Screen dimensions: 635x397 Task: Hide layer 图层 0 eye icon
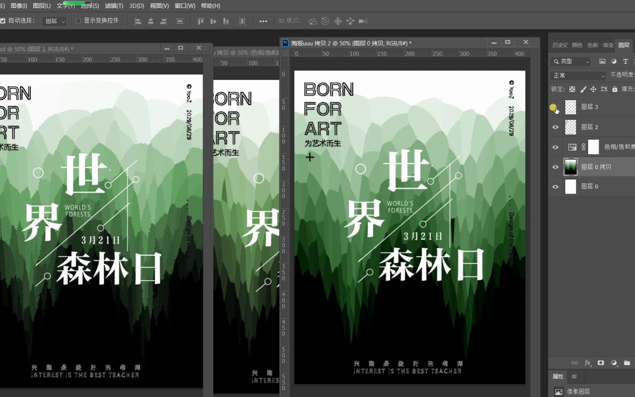pyautogui.click(x=555, y=187)
